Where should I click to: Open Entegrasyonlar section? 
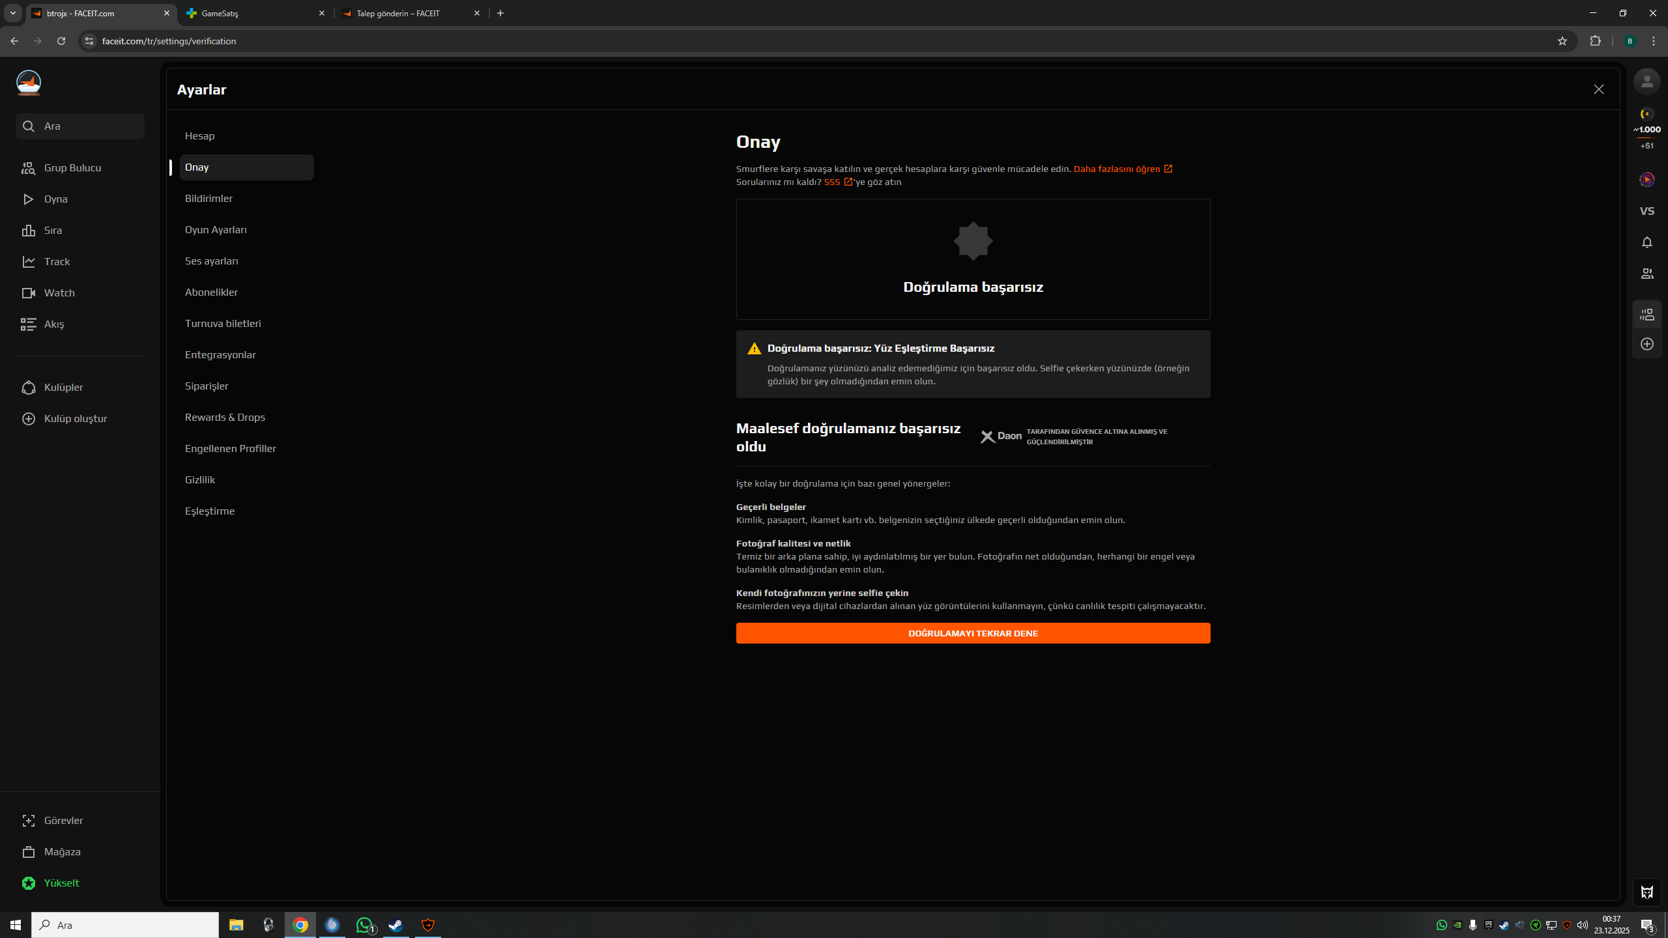click(246, 355)
